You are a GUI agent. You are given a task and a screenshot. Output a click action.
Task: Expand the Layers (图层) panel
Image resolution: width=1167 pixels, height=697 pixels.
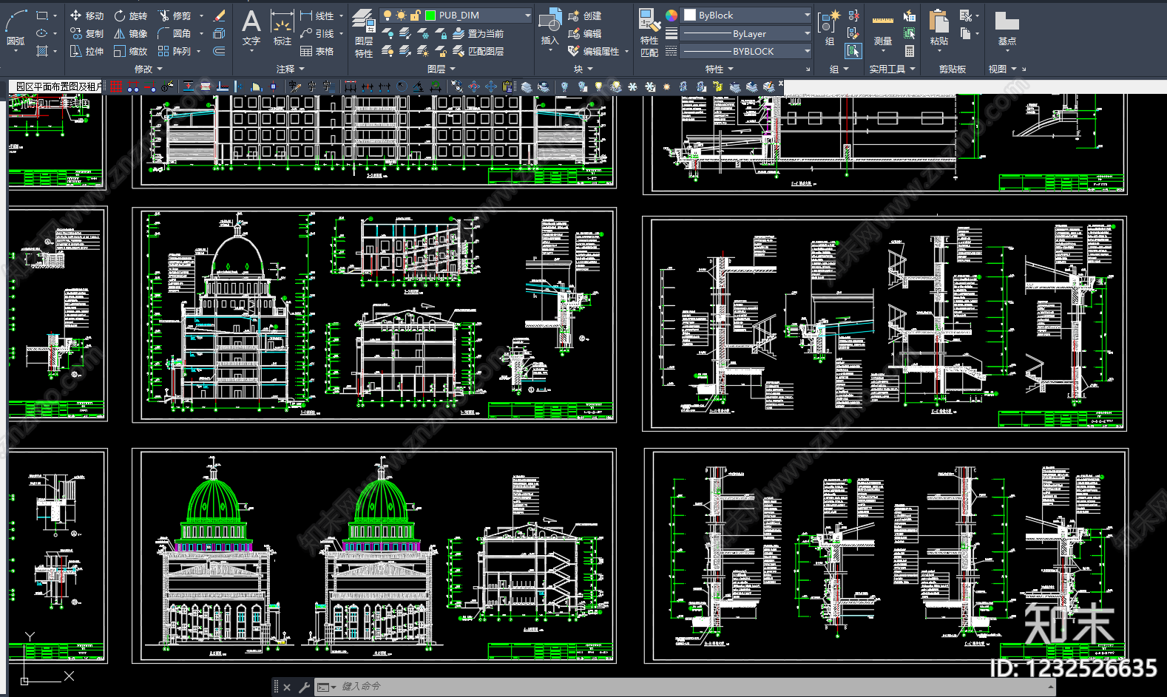pos(441,69)
